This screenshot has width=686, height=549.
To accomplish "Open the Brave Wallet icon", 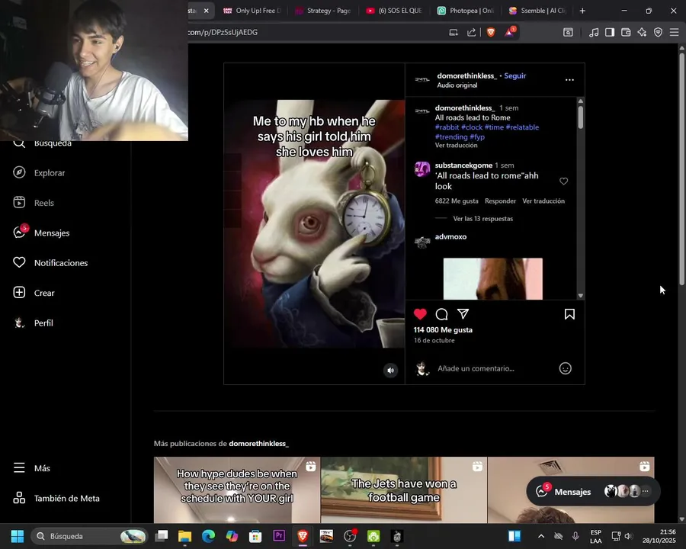I will [626, 32].
